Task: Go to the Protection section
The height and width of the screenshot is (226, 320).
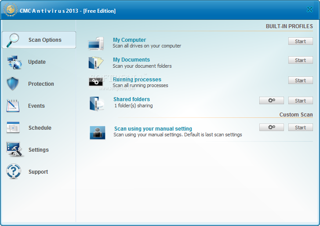Action: (x=41, y=84)
